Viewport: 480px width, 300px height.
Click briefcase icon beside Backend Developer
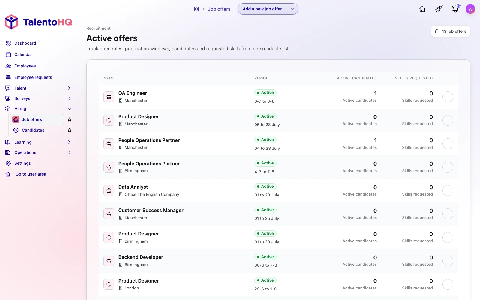[x=109, y=261]
